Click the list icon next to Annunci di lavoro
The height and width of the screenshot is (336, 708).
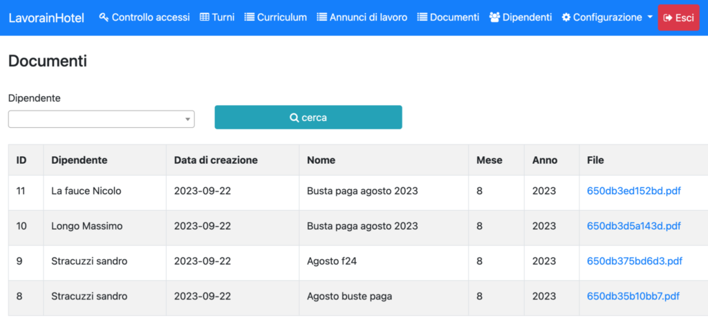[x=322, y=17]
